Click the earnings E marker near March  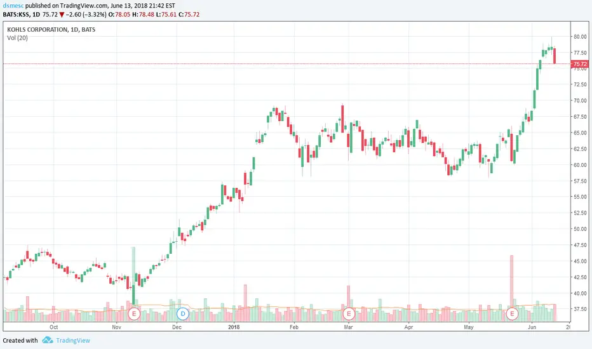(349, 313)
